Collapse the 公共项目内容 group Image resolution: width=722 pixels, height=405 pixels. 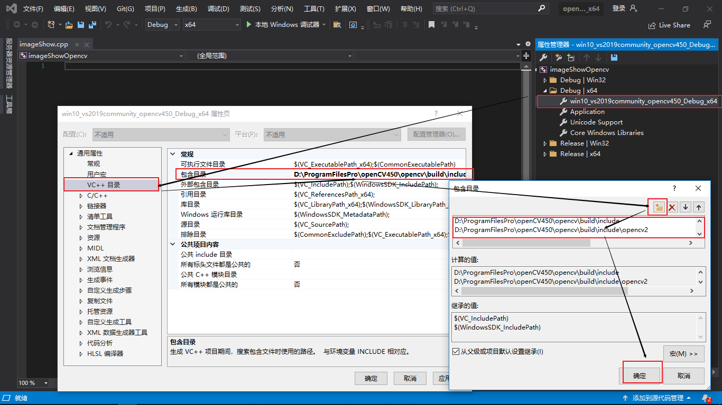[x=172, y=244]
